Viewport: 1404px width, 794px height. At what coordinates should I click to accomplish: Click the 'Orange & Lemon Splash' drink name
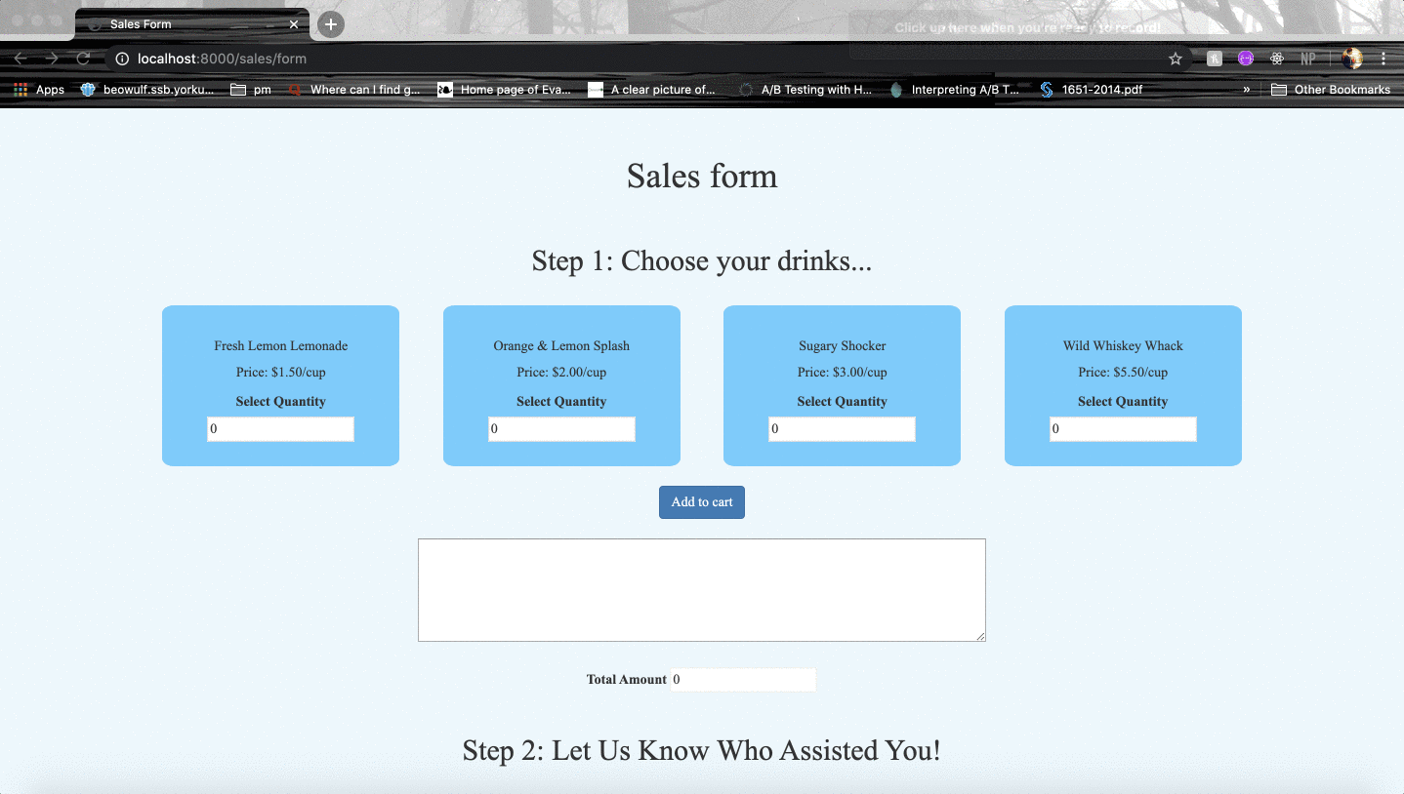(x=561, y=346)
